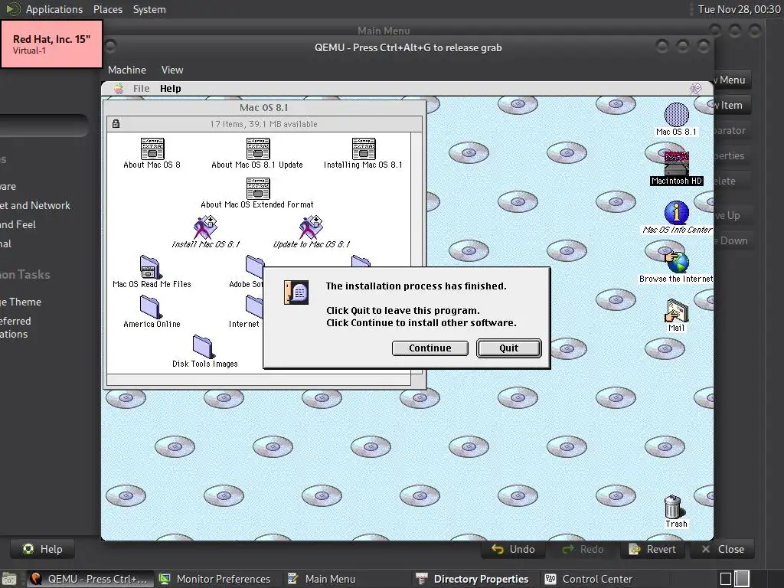Open the About Mac OS 8 document icon
This screenshot has width=784, height=588.
pyautogui.click(x=152, y=149)
